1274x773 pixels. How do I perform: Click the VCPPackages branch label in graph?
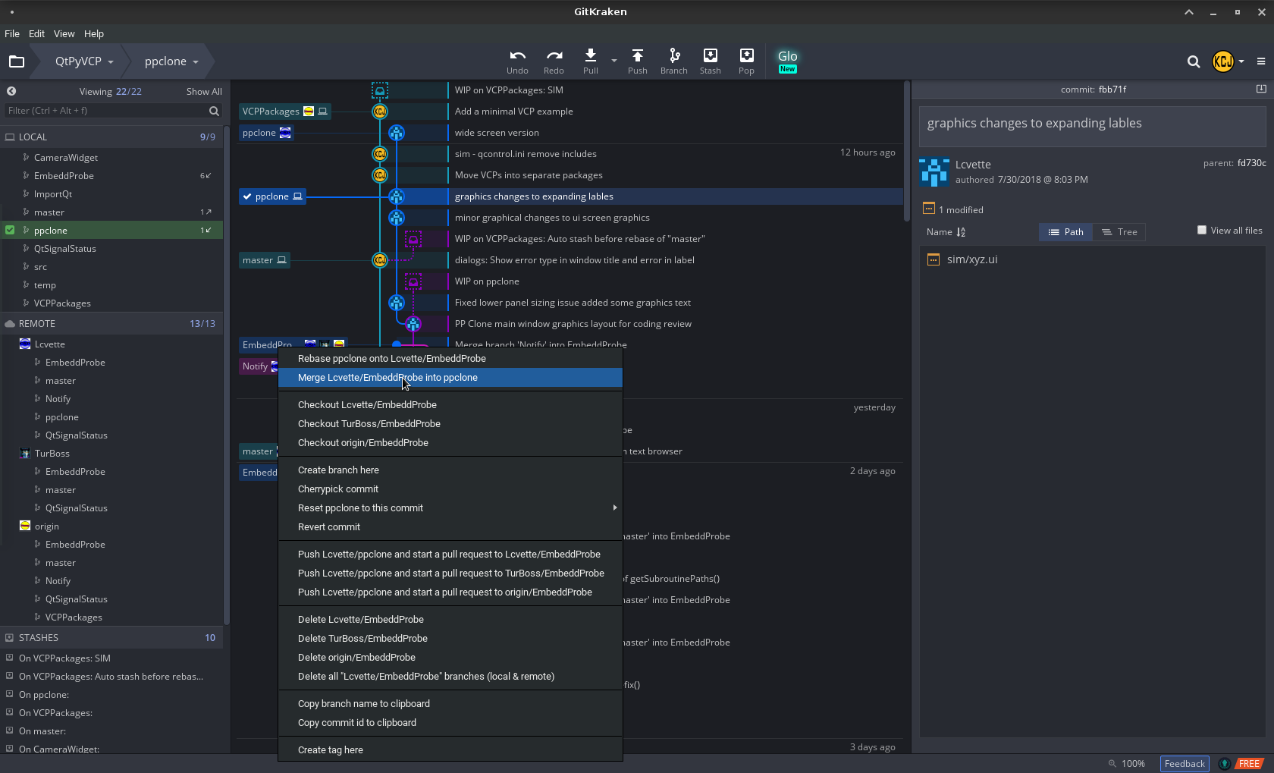pos(285,112)
